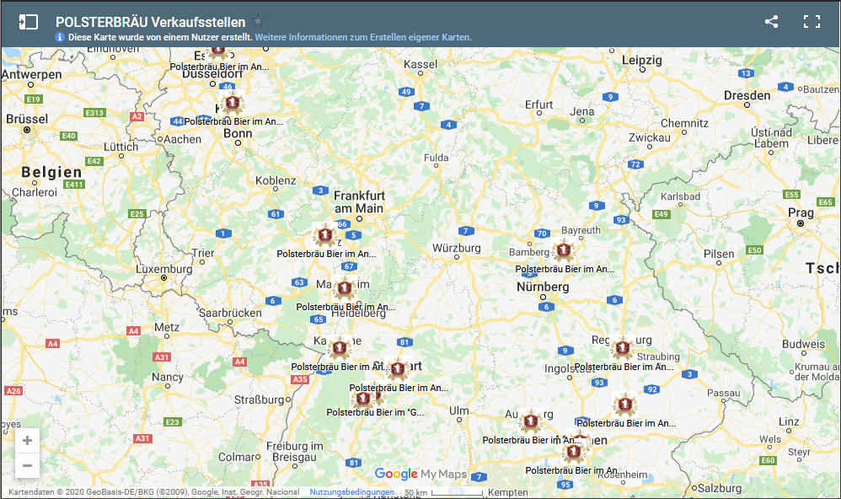Select the Polsterbräu marker west of Frankfurt

324,235
